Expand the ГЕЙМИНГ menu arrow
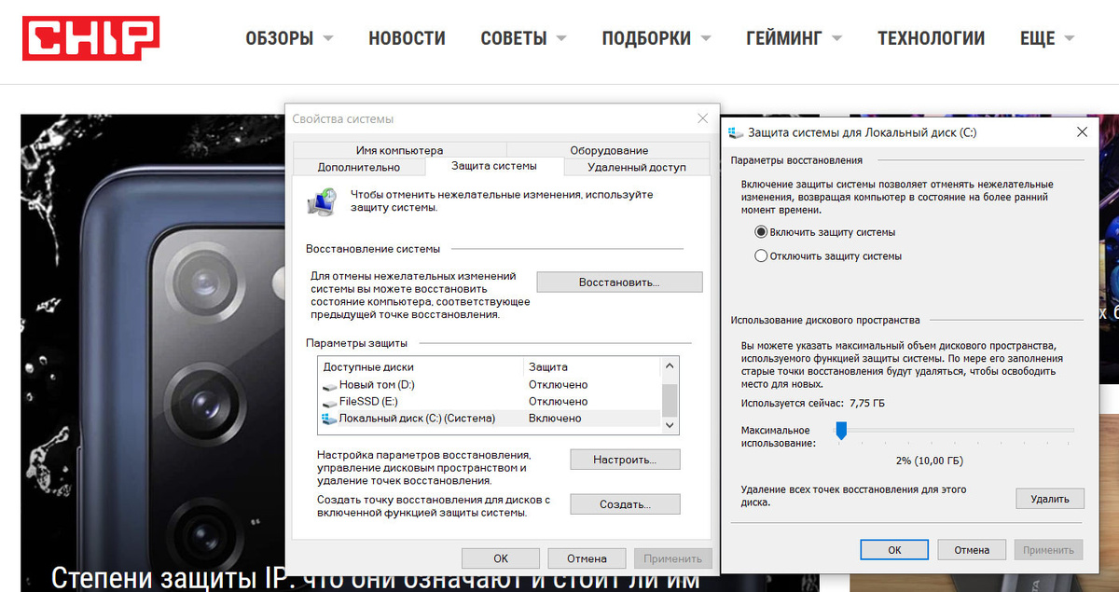This screenshot has width=1119, height=592. (x=836, y=39)
